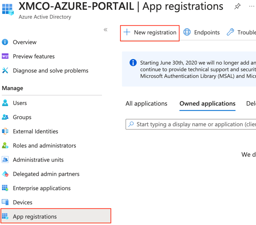The height and width of the screenshot is (225, 256).
Task: Click the Overview info icon
Action: (5, 42)
